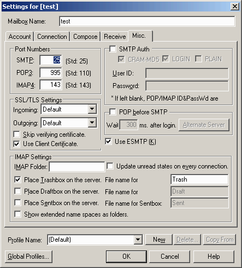Click the POP3 port number field
Viewport: 242px width, 268px height.
coord(51,73)
